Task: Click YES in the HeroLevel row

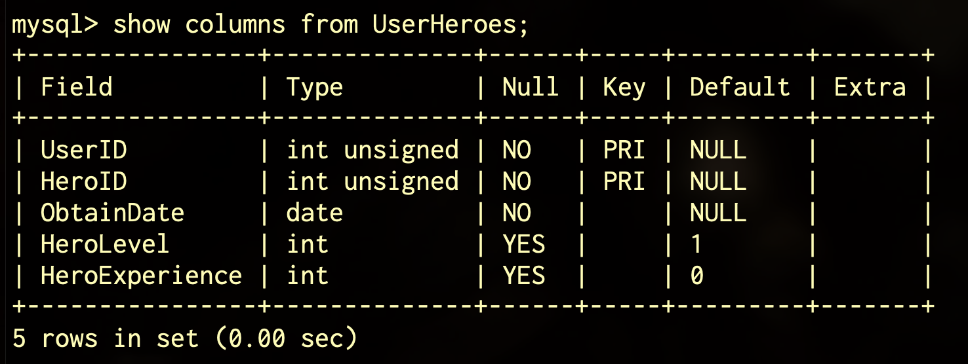Action: coord(523,244)
